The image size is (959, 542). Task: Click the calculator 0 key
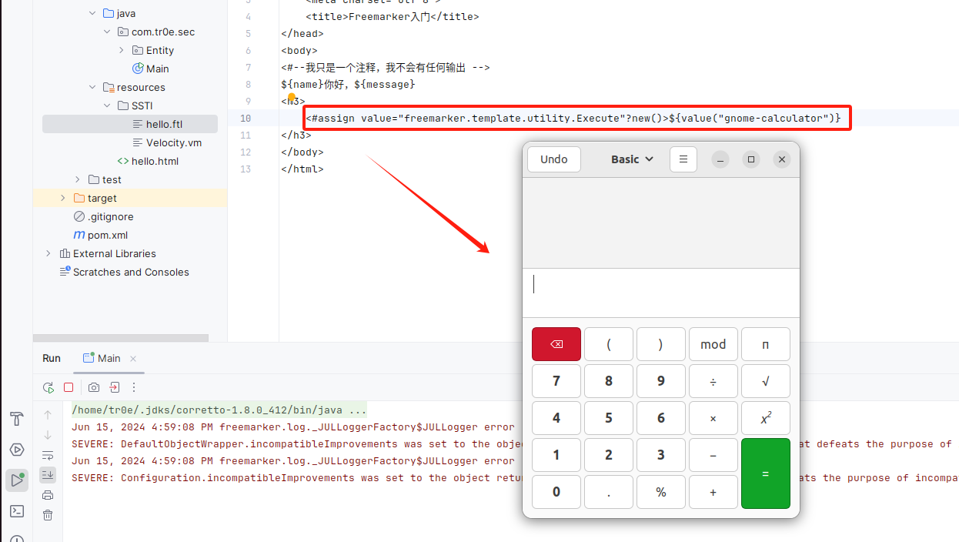(556, 492)
